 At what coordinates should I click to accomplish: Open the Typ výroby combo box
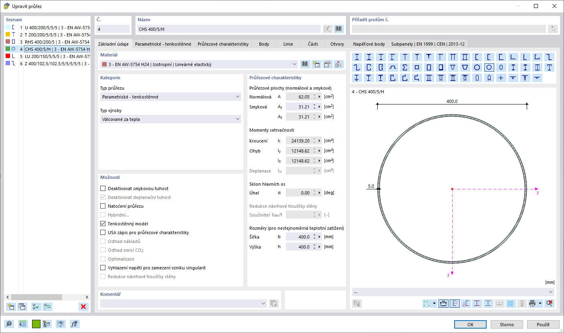tap(238, 119)
